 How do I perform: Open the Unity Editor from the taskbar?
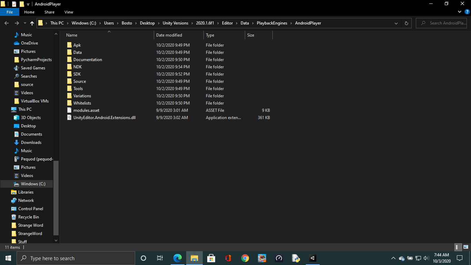click(312, 258)
